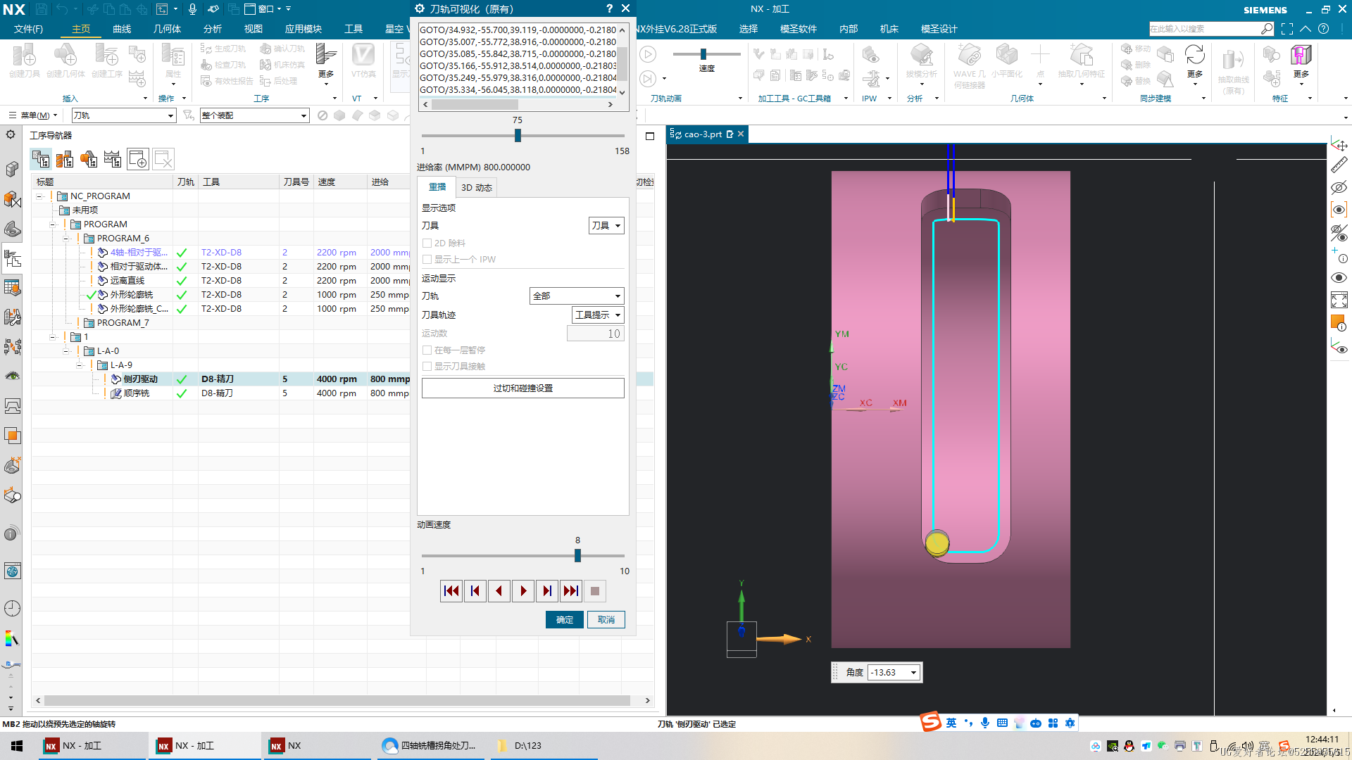
Task: Select Geometry View in operation navigator
Action: (89, 159)
